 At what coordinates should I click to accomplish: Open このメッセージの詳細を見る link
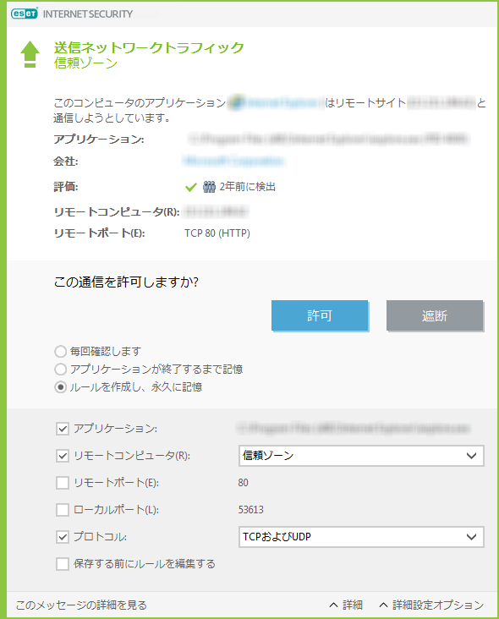coord(81,605)
